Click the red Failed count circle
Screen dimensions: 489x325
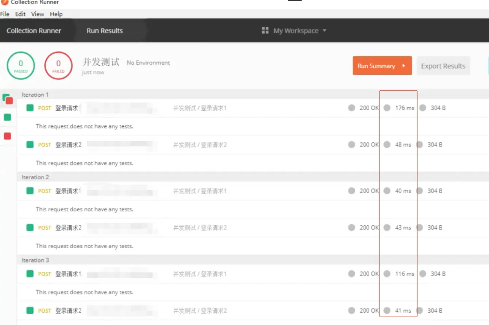[58, 66]
